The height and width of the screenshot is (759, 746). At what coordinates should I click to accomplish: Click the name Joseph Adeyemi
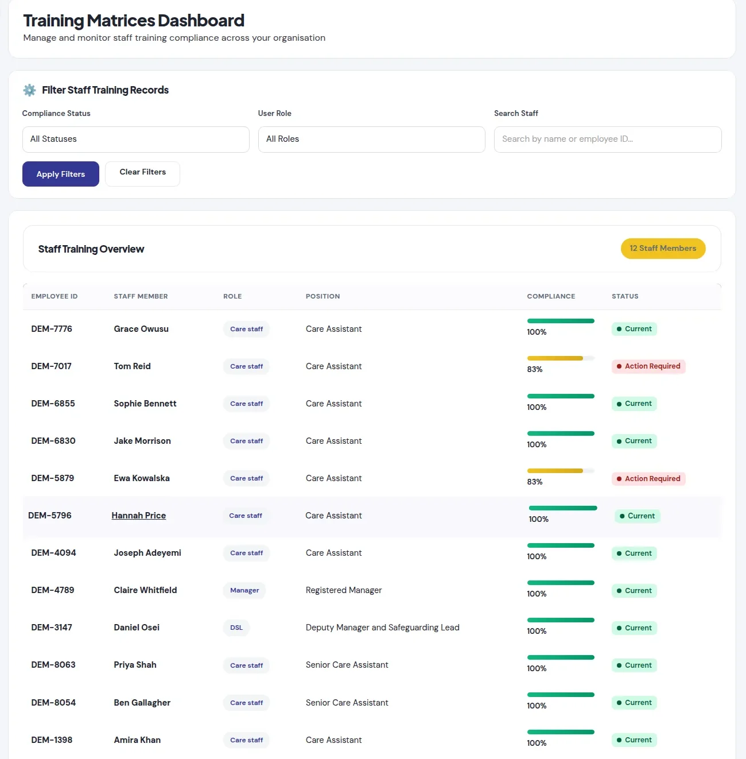pos(147,553)
